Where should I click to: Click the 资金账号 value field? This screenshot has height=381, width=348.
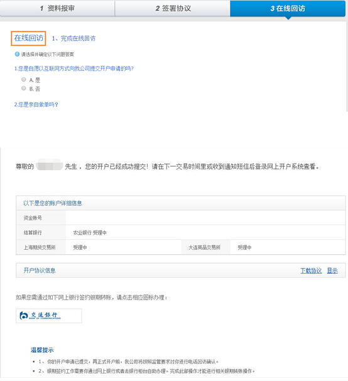(x=205, y=218)
